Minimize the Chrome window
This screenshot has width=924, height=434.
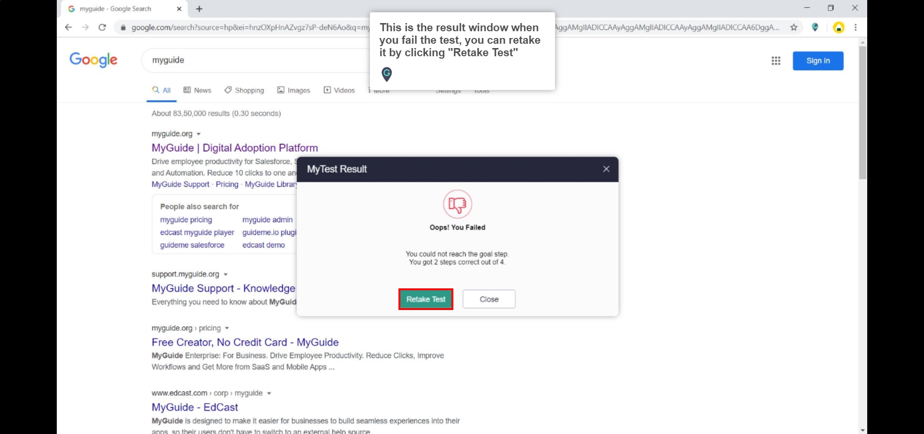click(x=807, y=8)
